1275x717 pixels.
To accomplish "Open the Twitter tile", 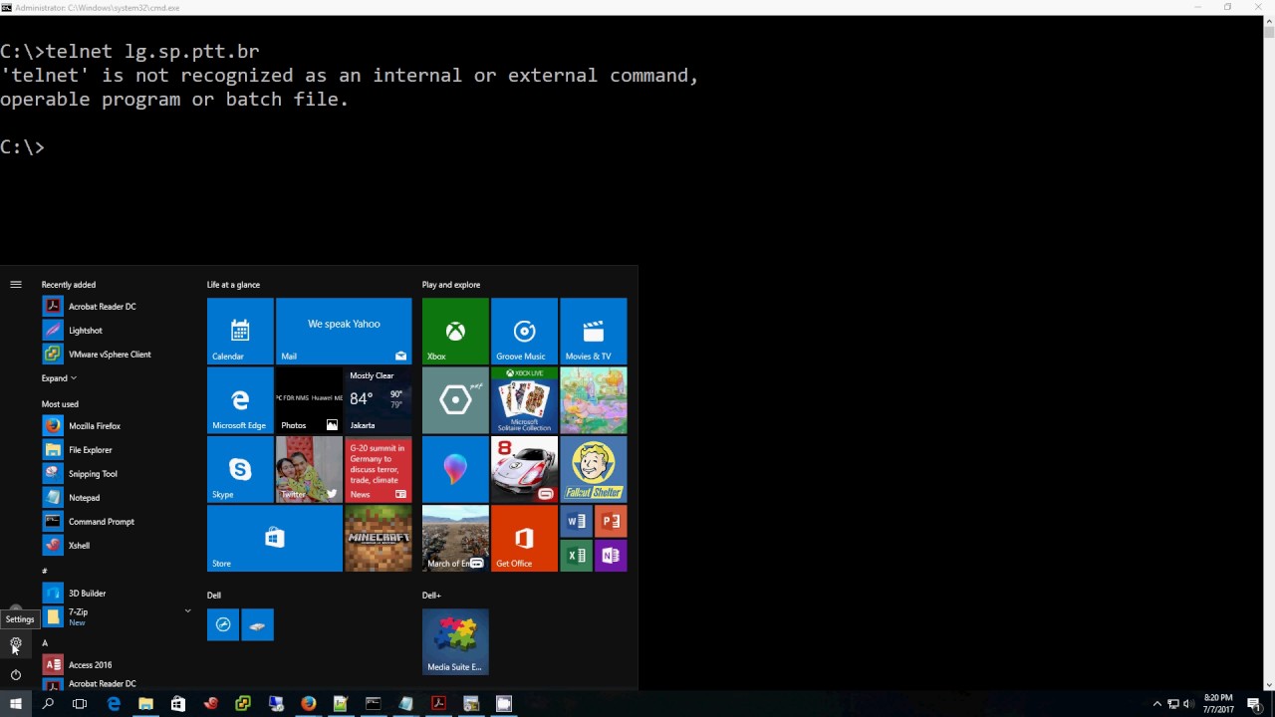I will point(309,469).
